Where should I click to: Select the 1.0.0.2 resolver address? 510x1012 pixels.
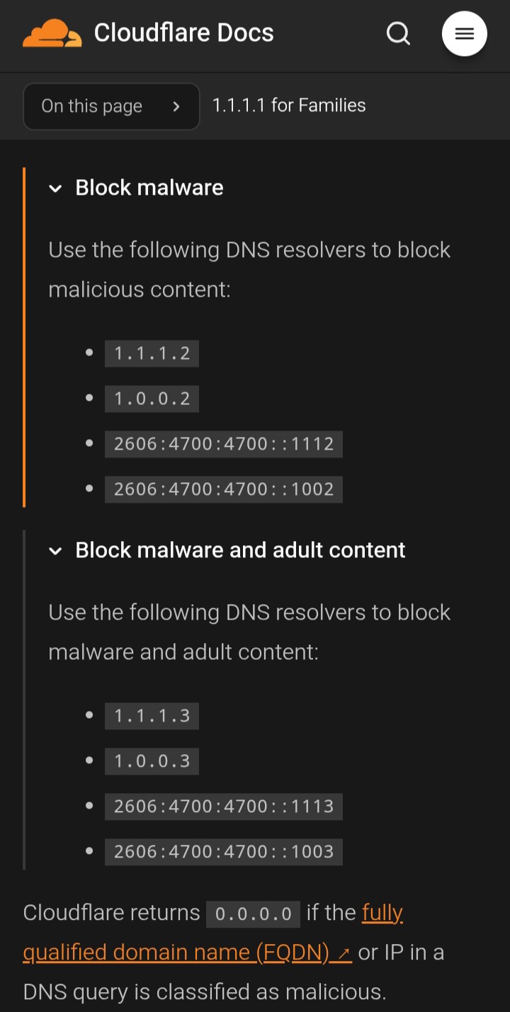coord(152,399)
